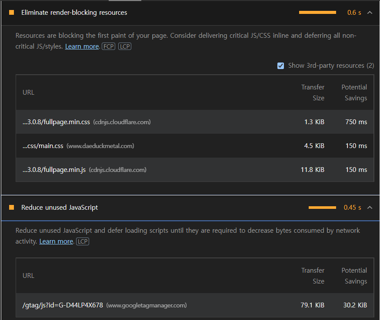Click the Eliminate render-blocking resources title
The width and height of the screenshot is (380, 320).
point(74,13)
